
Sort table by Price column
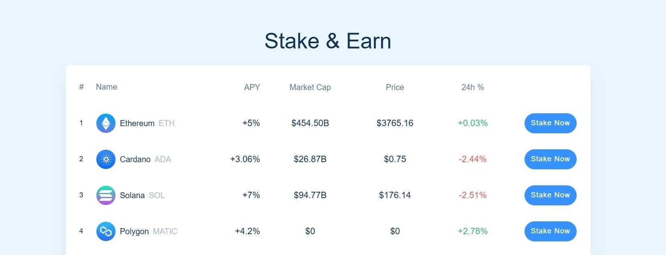point(395,87)
